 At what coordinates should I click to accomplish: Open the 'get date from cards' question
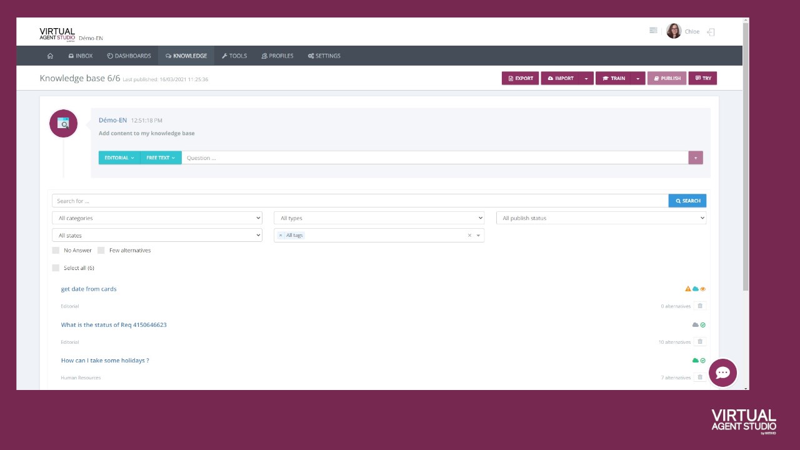click(89, 289)
